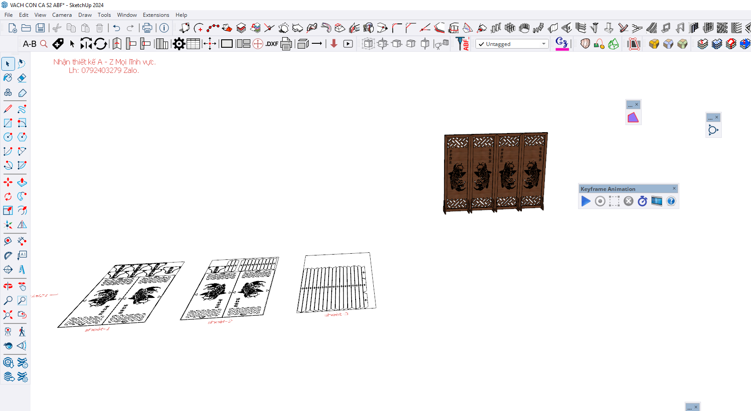This screenshot has height=411, width=751.
Task: Play the Keyframe Animation
Action: pyautogui.click(x=586, y=202)
